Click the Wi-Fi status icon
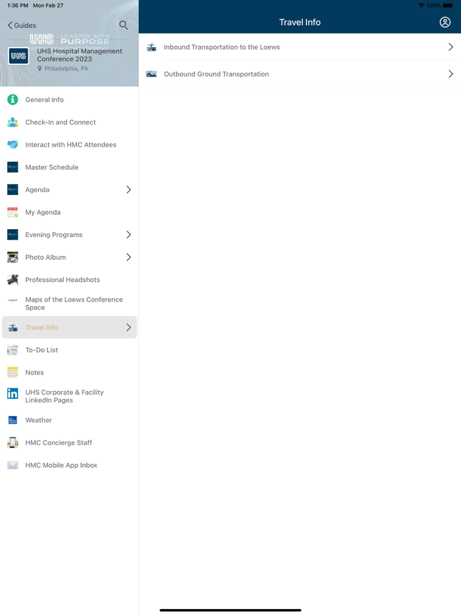Viewport: 461px width, 615px height. tap(421, 5)
